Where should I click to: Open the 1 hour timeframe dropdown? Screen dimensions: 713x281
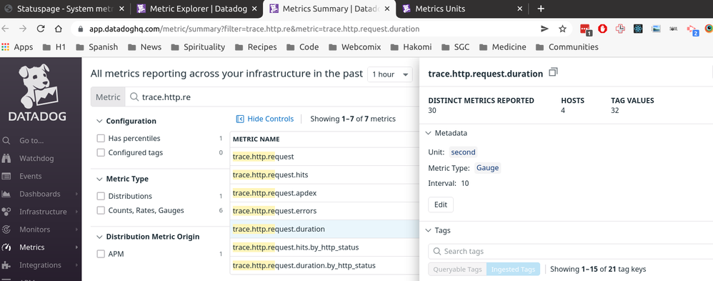(389, 74)
